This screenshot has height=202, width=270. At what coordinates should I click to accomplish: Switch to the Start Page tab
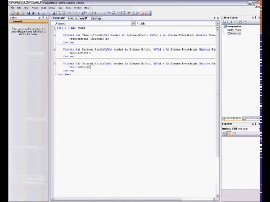(96, 19)
